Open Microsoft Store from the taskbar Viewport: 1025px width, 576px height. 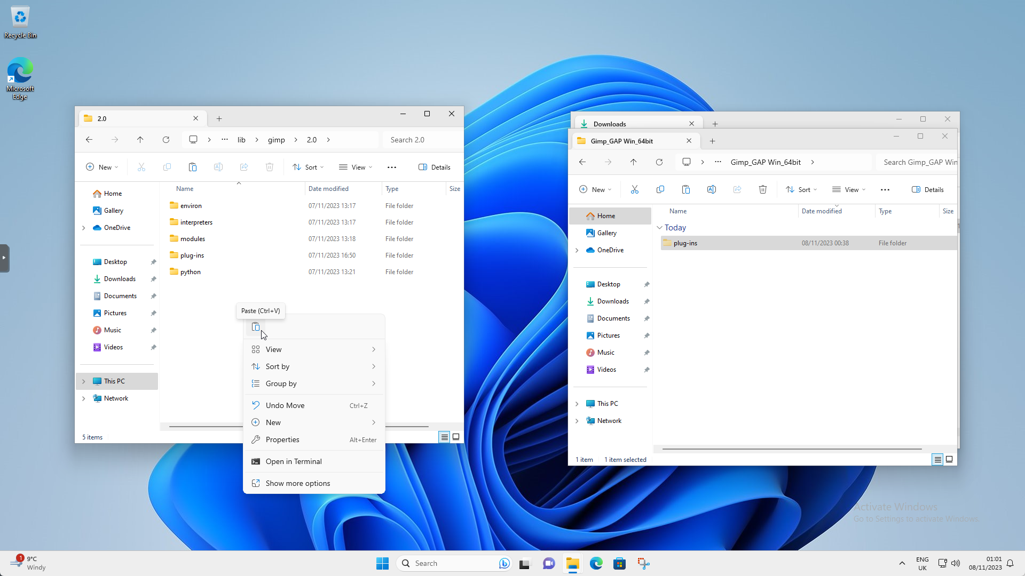click(619, 563)
